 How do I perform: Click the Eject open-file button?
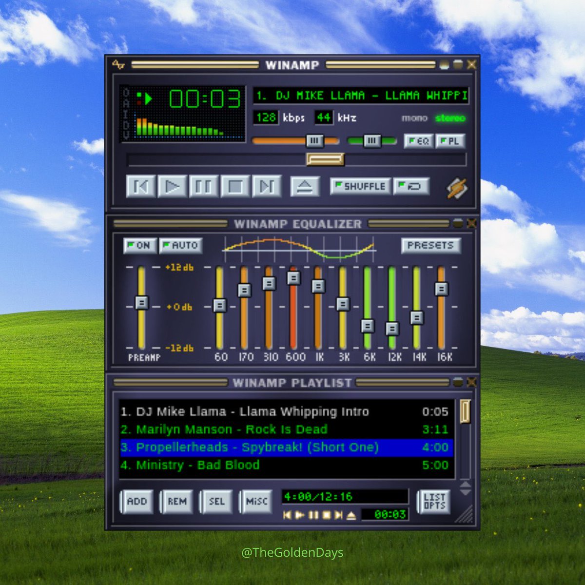point(305,187)
